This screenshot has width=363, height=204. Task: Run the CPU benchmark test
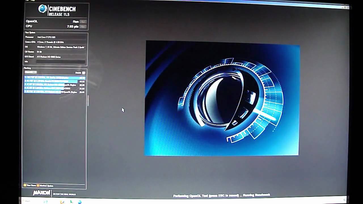pyautogui.click(x=83, y=26)
